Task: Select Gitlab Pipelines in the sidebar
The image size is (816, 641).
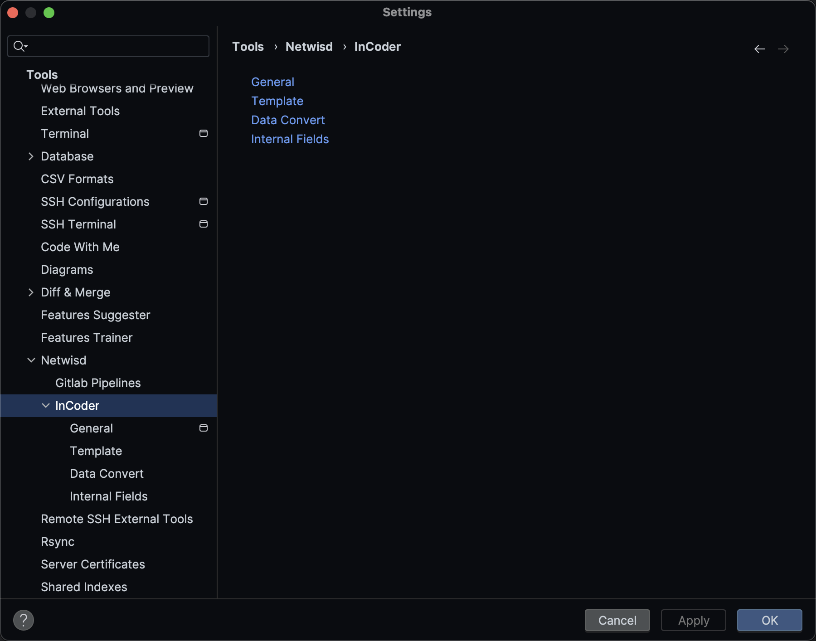Action: pyautogui.click(x=98, y=383)
